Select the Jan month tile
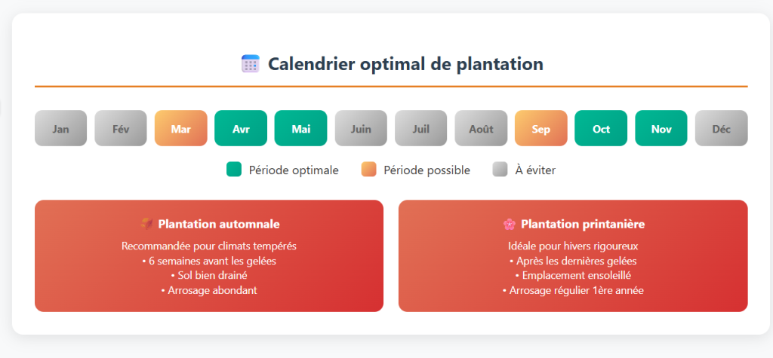Screen dimensions: 773x358 pyautogui.click(x=60, y=128)
